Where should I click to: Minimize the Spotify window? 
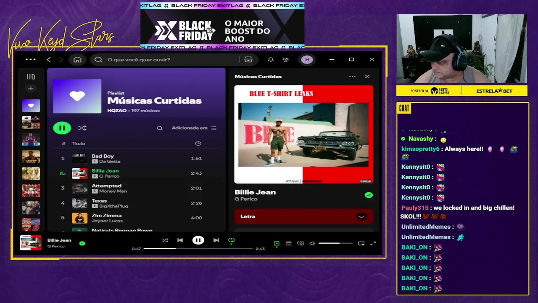[x=332, y=59]
